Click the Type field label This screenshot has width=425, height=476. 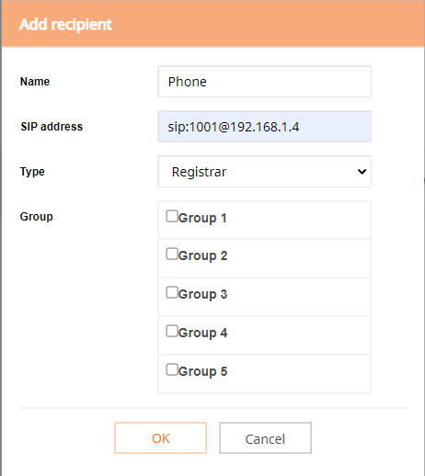(32, 172)
